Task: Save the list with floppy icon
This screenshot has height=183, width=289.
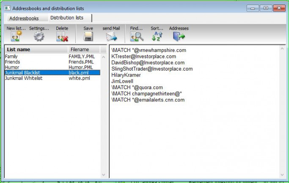Action: point(88,36)
